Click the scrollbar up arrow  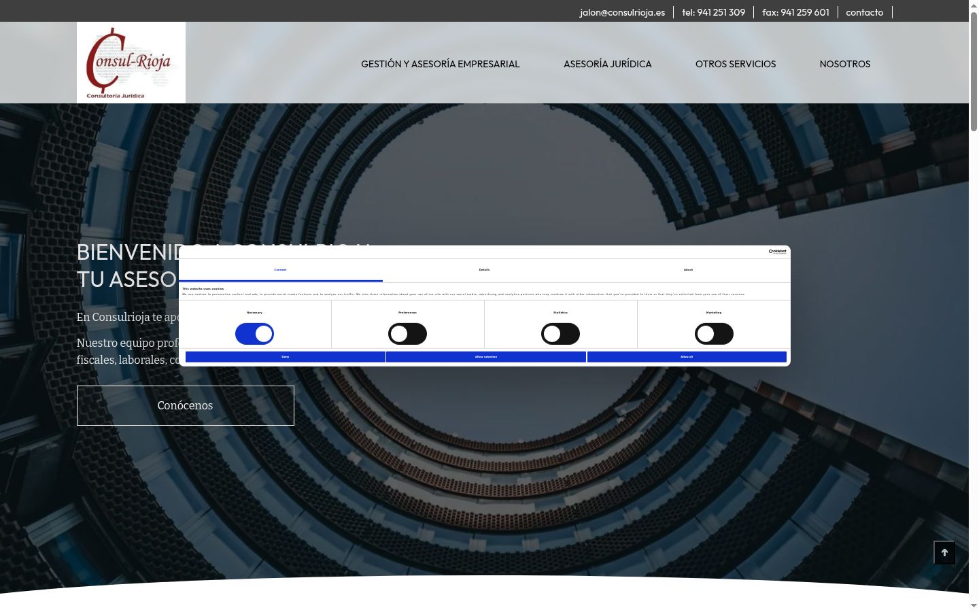pos(974,5)
